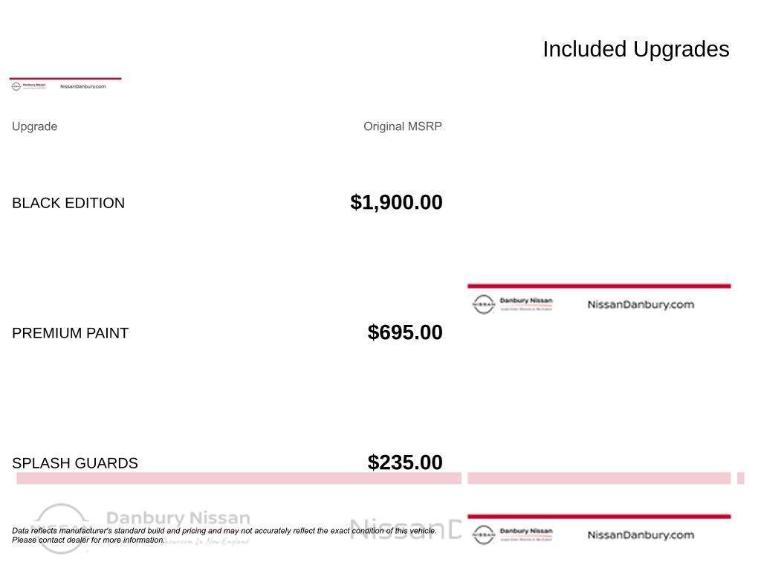Open the NissanDanbury.com link in the middle-right banner
This screenshot has width=761, height=571.
point(641,304)
